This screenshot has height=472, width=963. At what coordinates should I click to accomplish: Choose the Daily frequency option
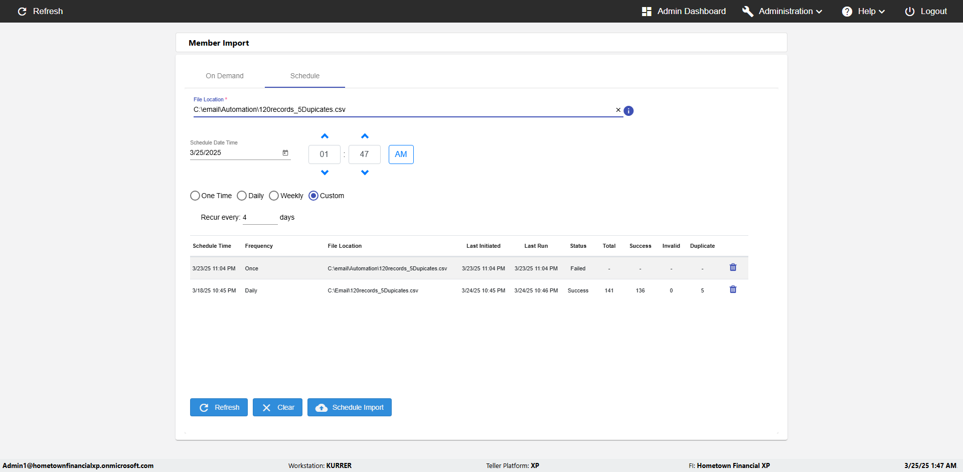(x=242, y=196)
